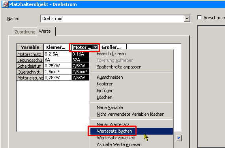Click the 0,75KW cell in Motorleistung row

(x=58, y=78)
